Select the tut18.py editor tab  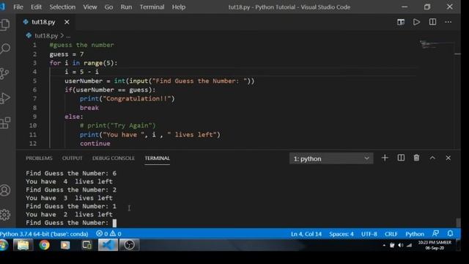(43, 22)
